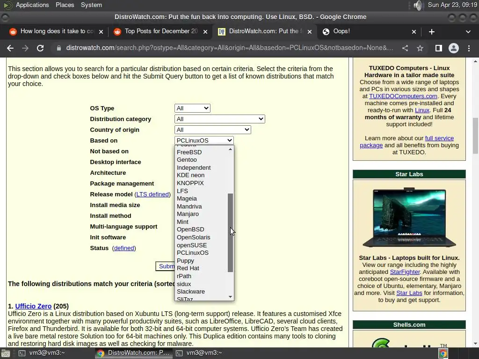Click the page vertical scrollbar thumb

(475, 136)
